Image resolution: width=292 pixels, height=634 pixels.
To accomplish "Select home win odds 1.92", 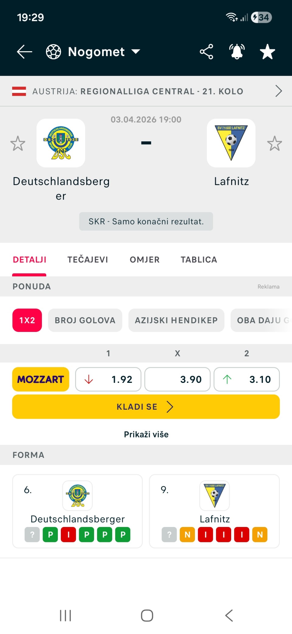I will tap(108, 379).
